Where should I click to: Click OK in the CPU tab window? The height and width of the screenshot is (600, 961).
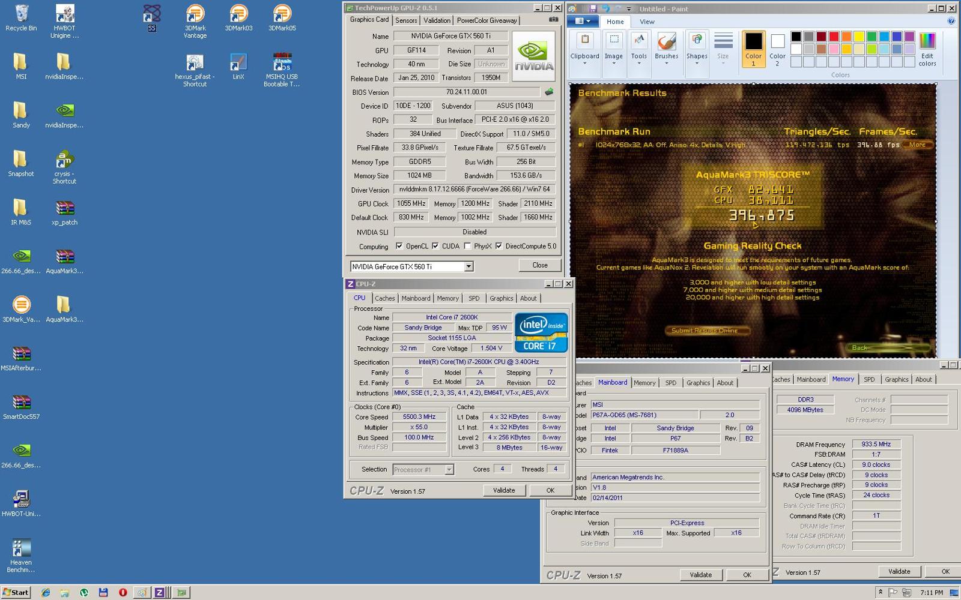[x=550, y=490]
